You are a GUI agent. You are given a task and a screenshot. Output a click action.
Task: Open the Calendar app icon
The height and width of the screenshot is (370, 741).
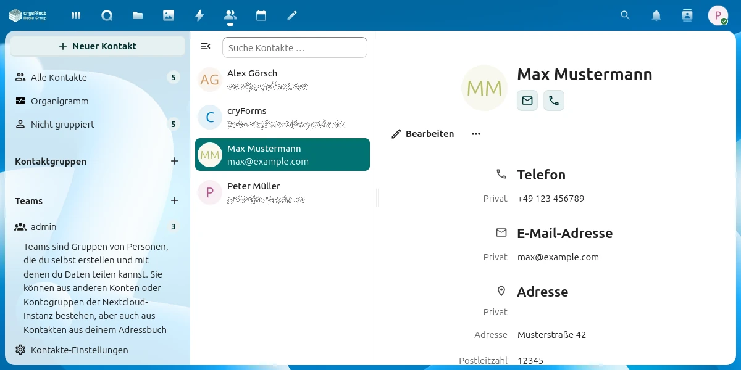[x=261, y=15]
